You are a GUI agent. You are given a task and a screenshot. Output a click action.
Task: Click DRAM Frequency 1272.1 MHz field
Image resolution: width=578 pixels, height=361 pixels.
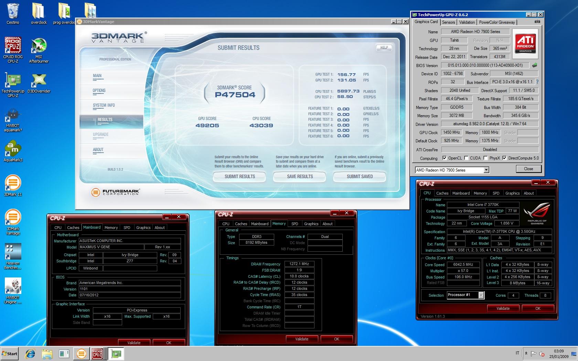tap(299, 264)
